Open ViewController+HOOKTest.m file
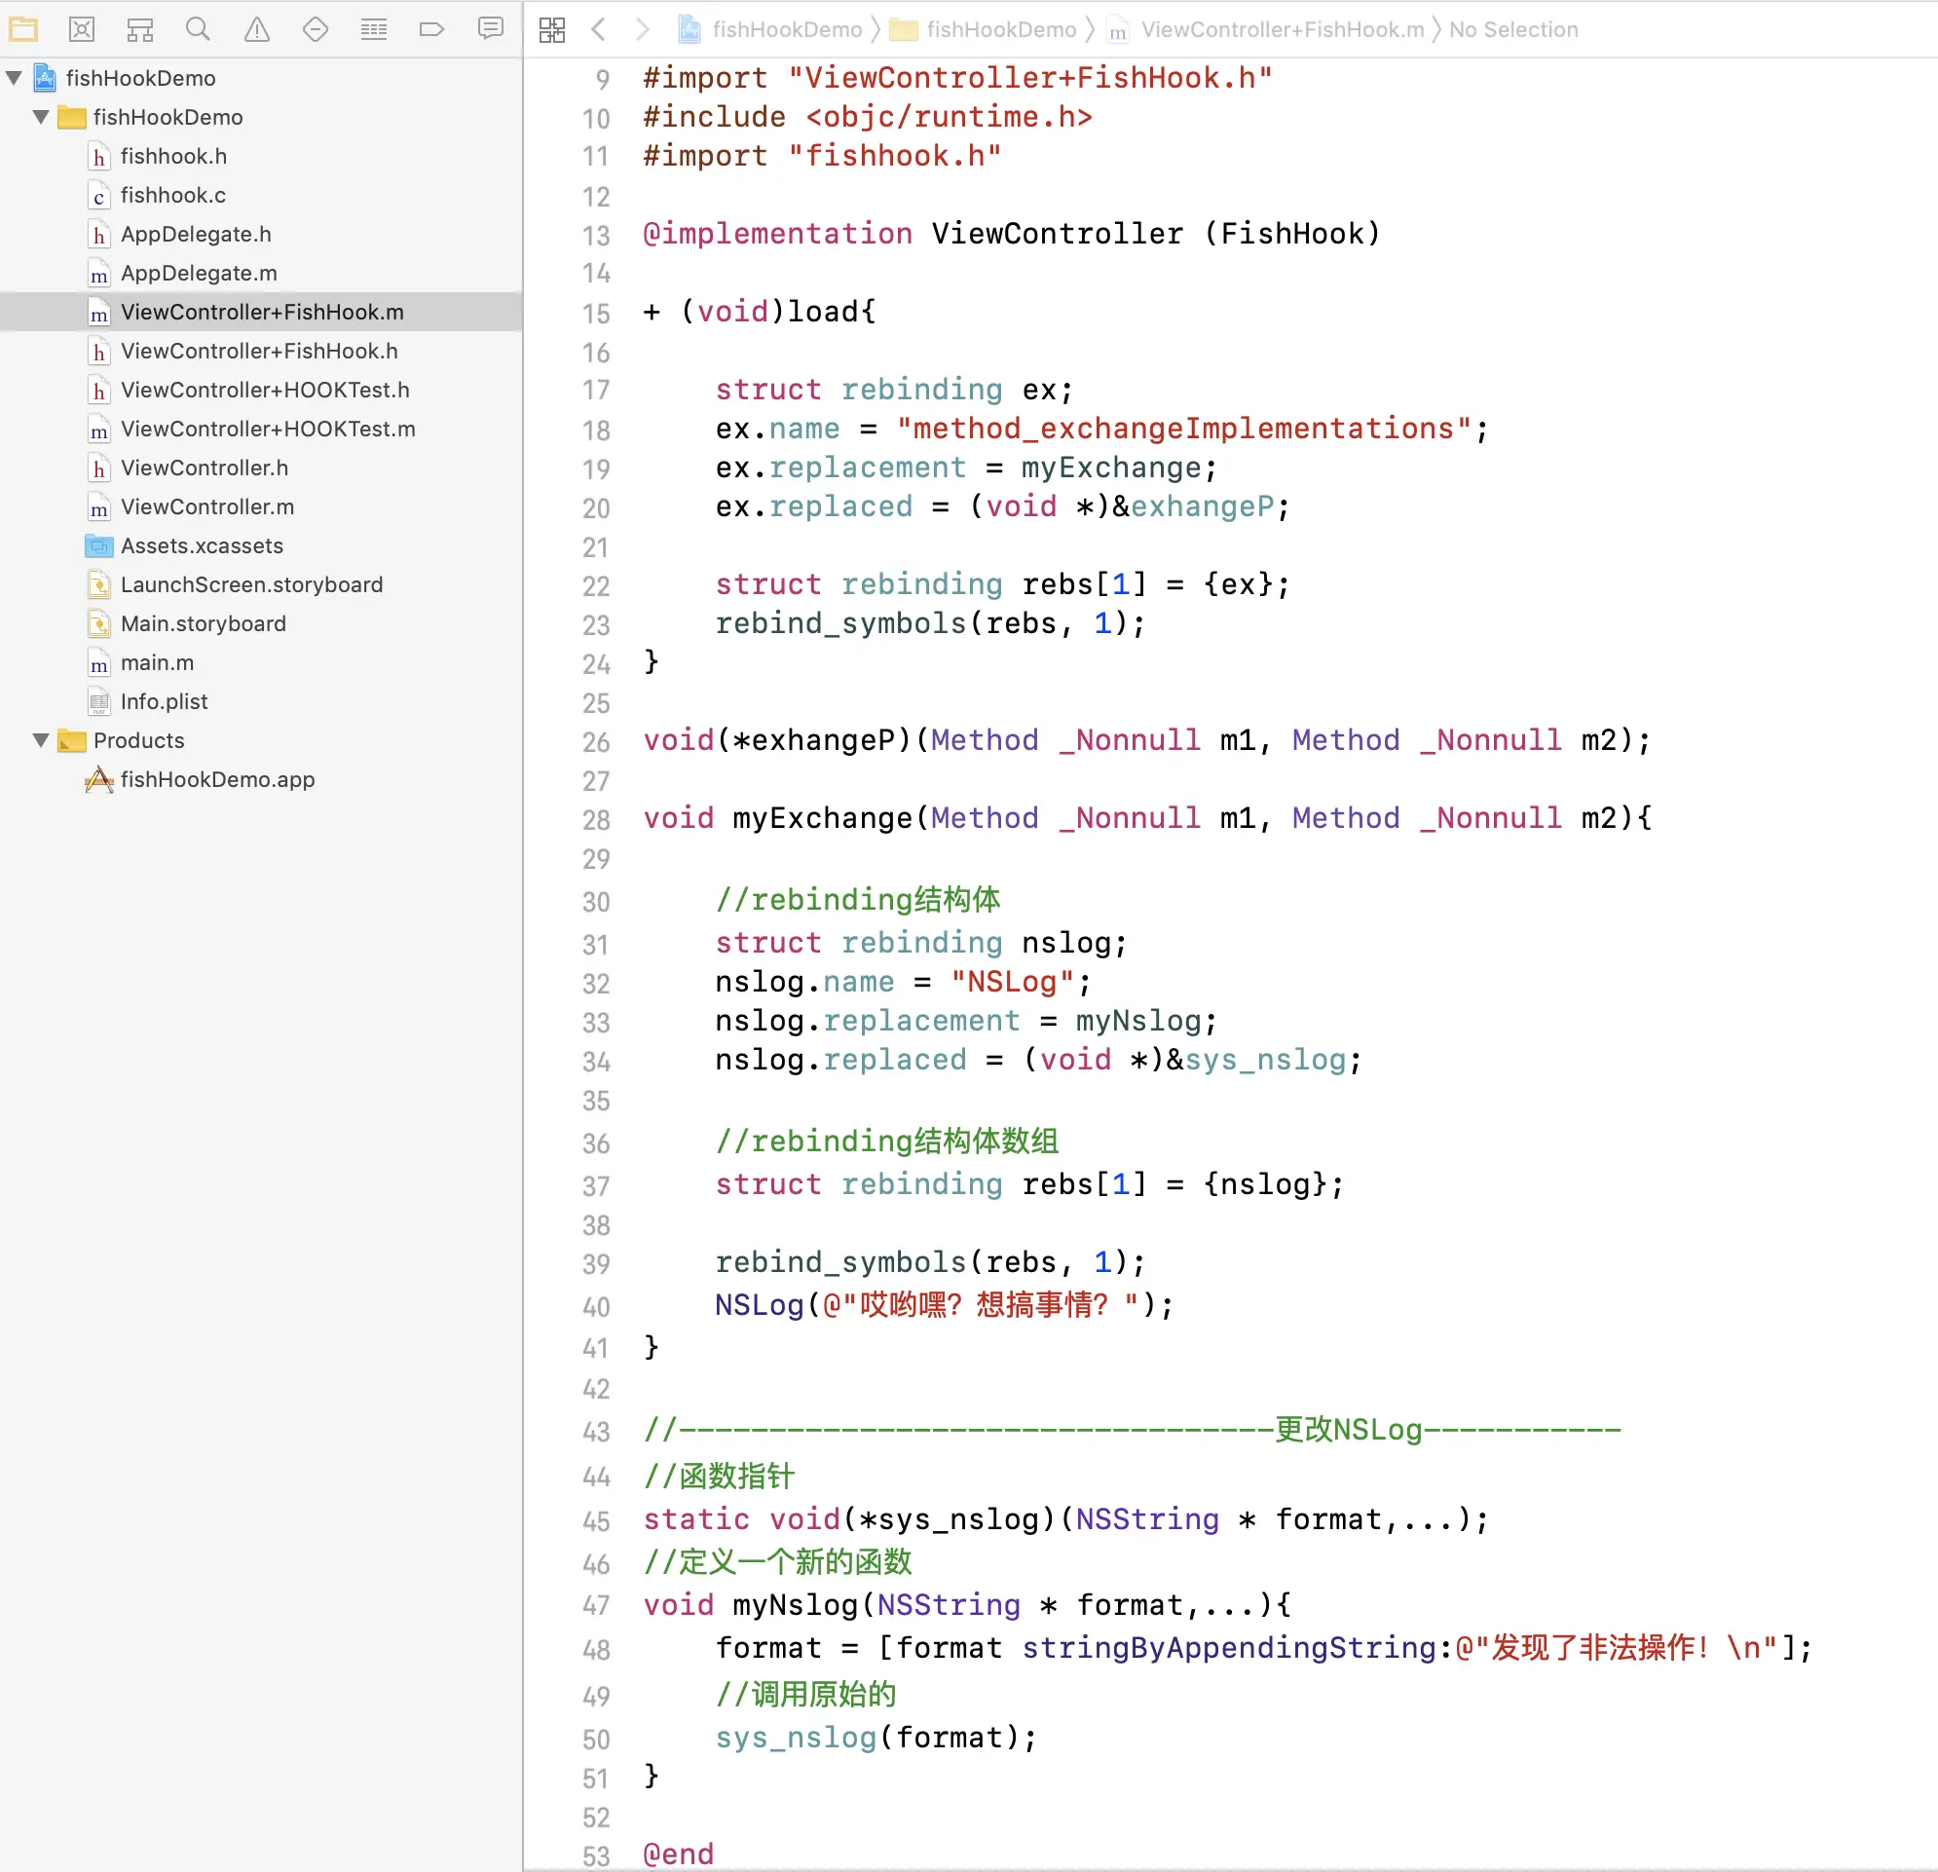1938x1872 pixels. coord(267,429)
